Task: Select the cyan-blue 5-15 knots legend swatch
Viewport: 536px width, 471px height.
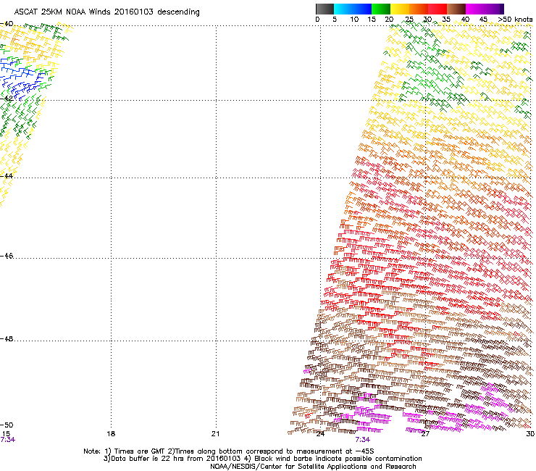Action: 353,9
